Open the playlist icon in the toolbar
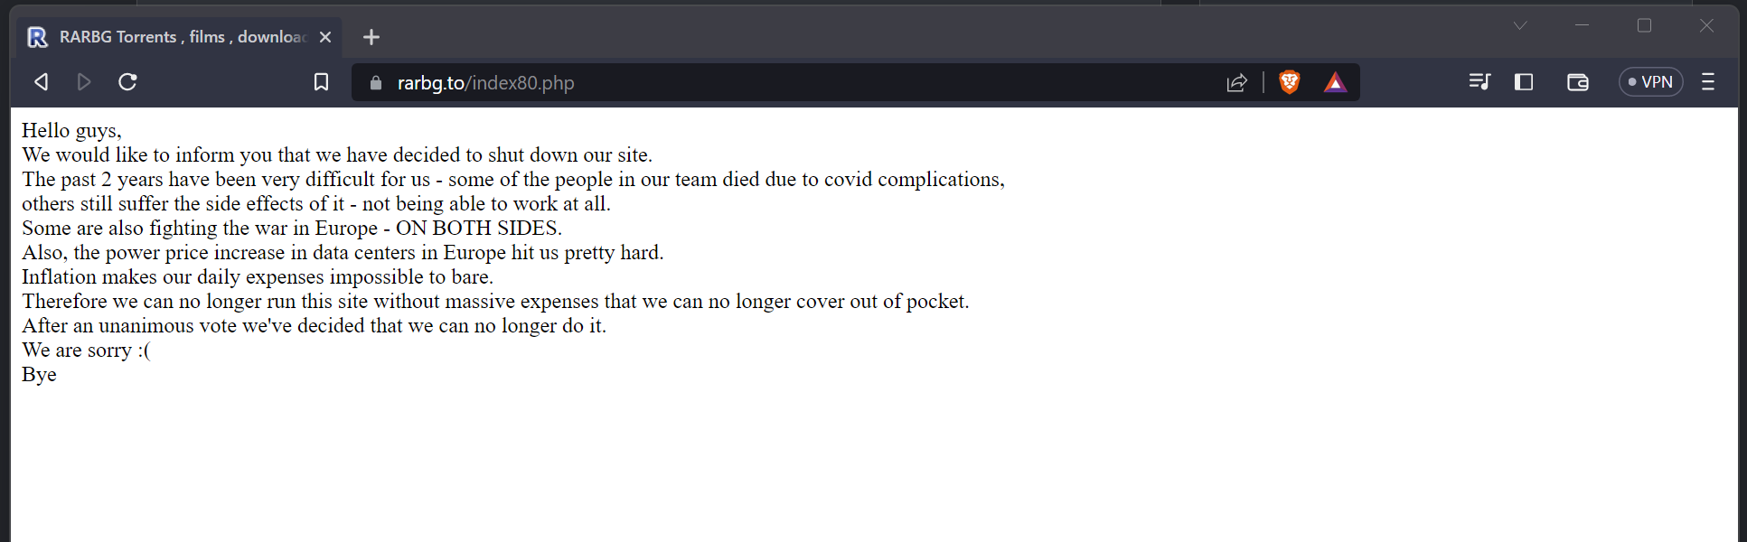Screen dimensions: 1747x542 pos(1479,82)
